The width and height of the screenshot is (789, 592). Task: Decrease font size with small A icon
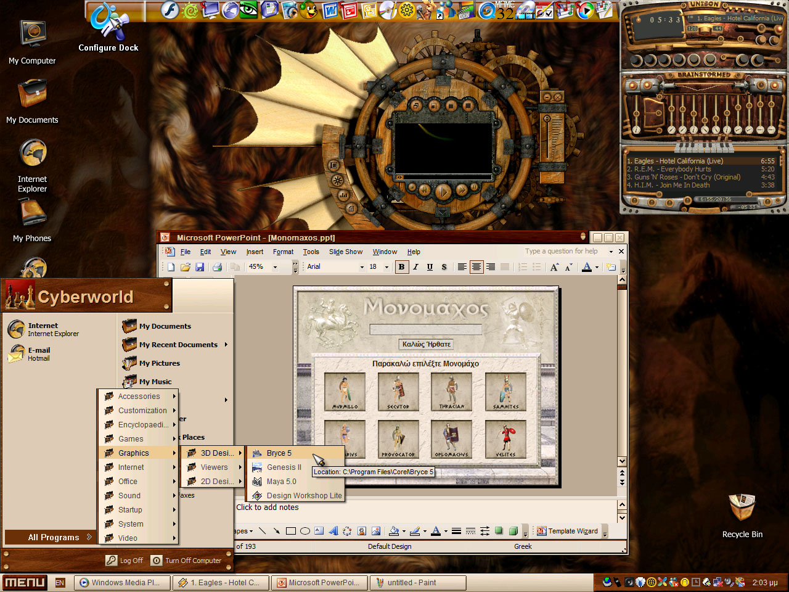(x=568, y=267)
